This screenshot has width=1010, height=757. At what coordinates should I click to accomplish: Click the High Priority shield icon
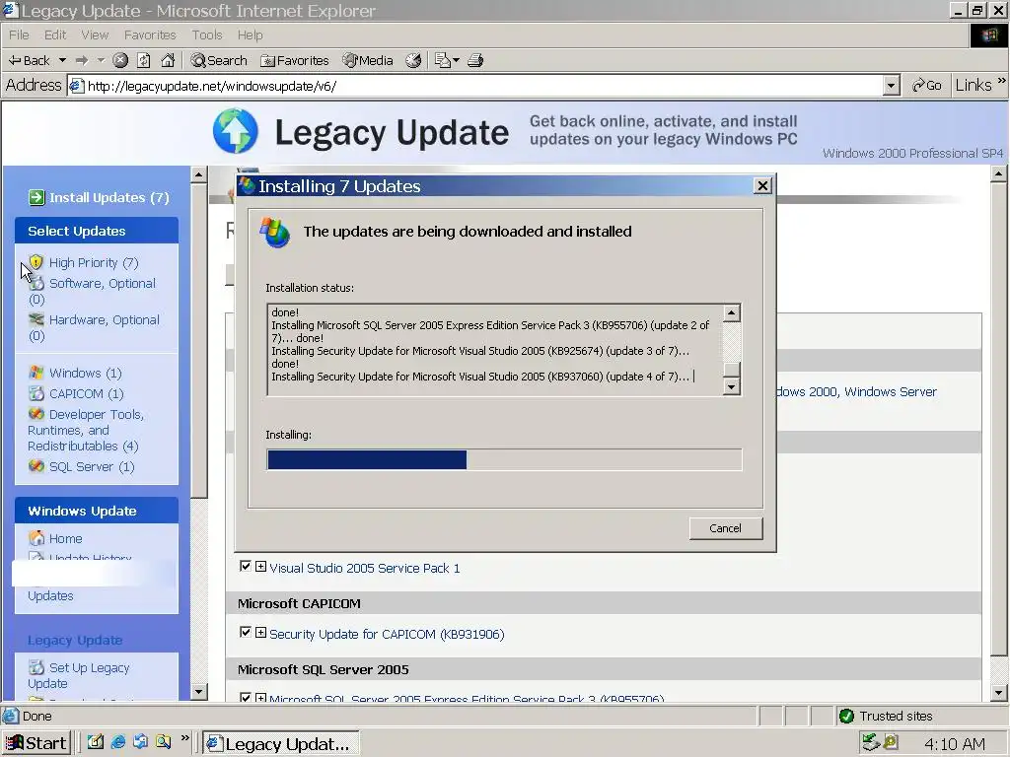[36, 262]
